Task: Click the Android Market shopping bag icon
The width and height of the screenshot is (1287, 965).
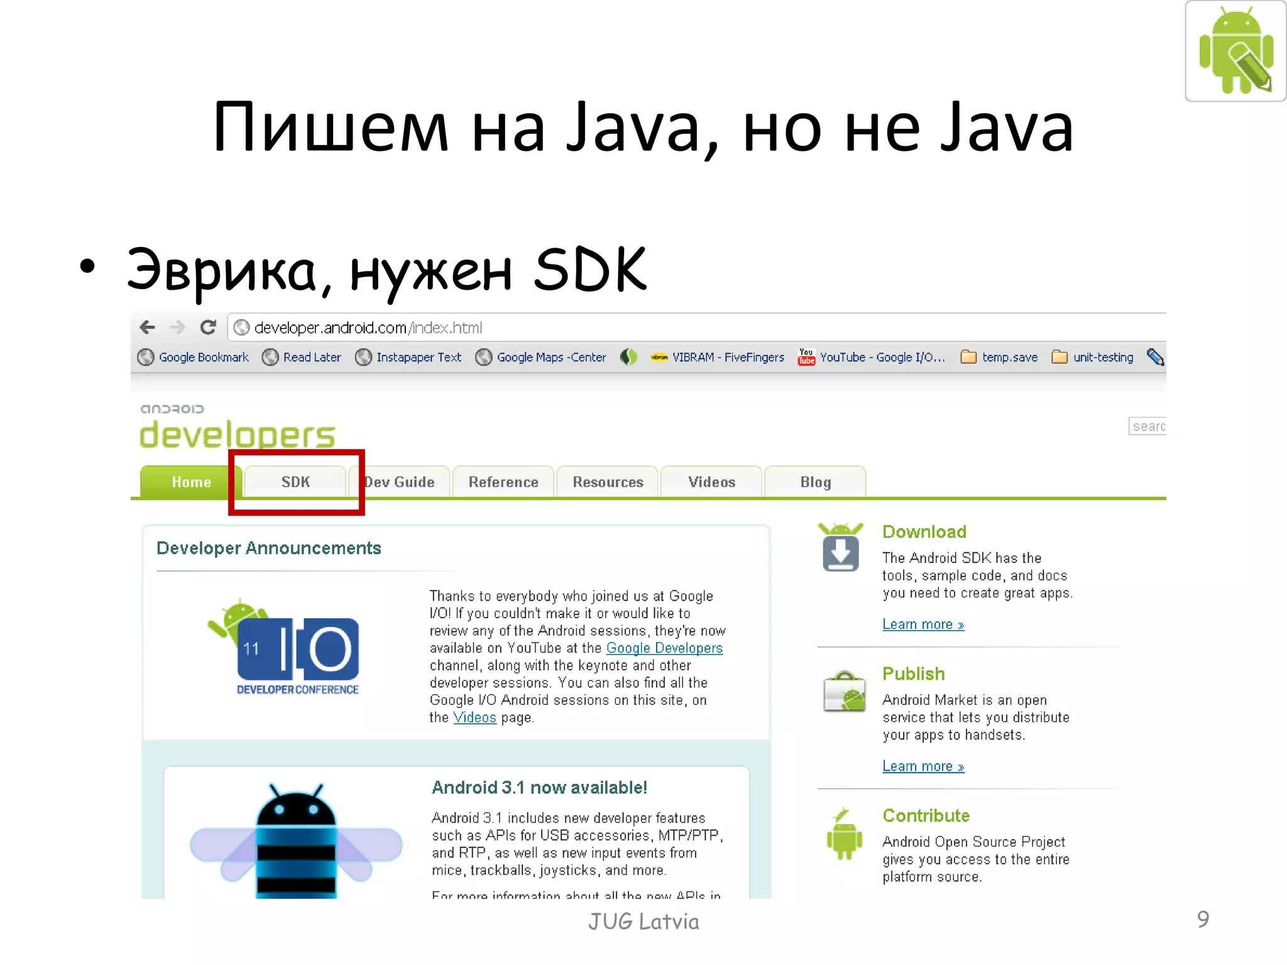Action: click(845, 691)
